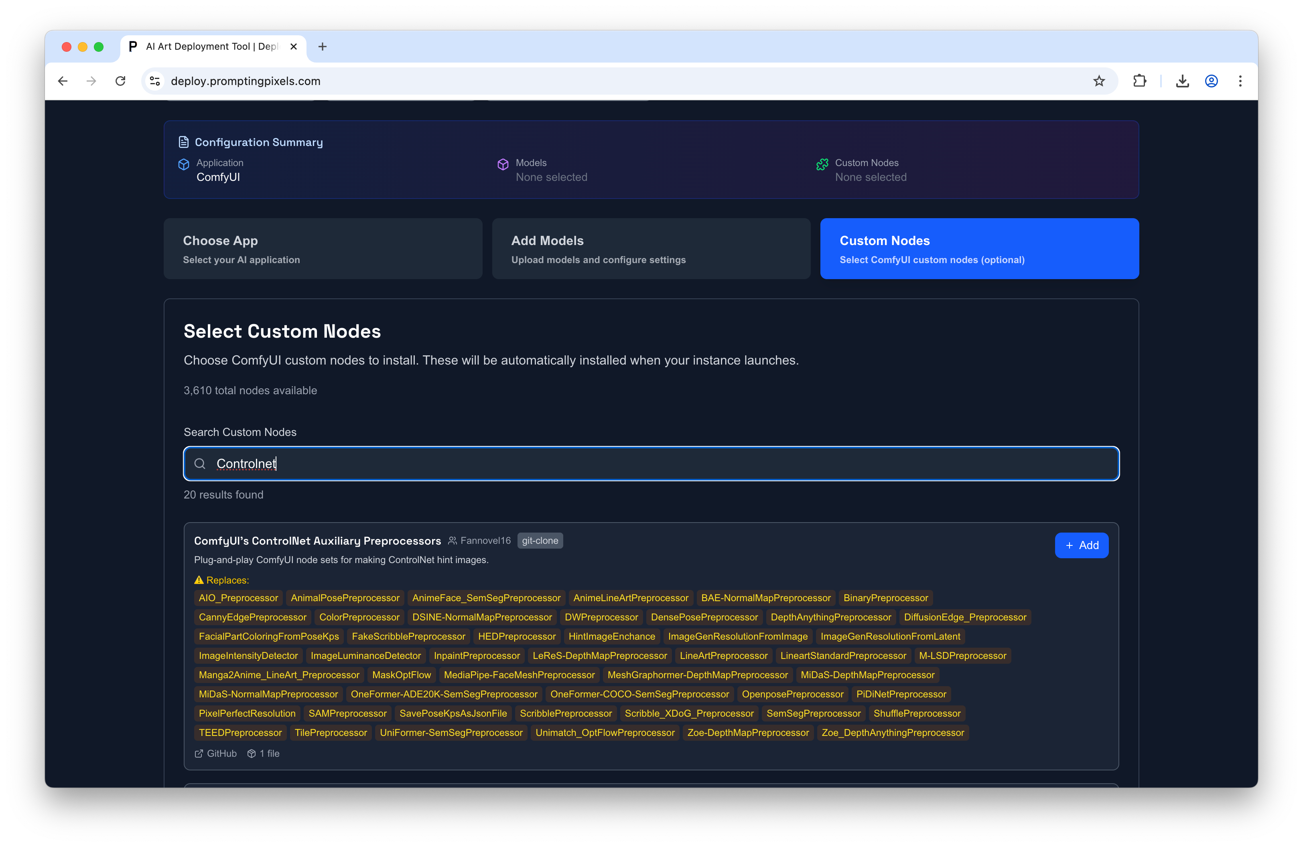Click the FakeScribblePreprocessor tag

pos(408,636)
